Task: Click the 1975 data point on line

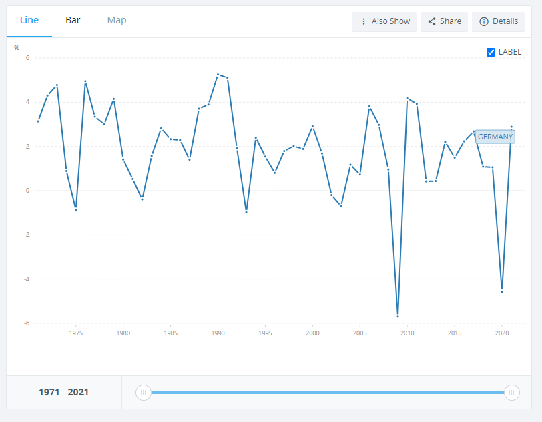Action: tap(76, 209)
